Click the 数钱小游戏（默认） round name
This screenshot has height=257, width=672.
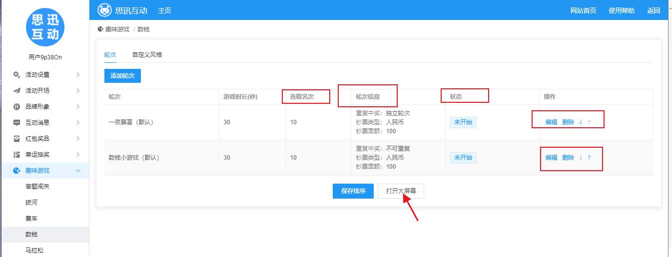point(134,158)
